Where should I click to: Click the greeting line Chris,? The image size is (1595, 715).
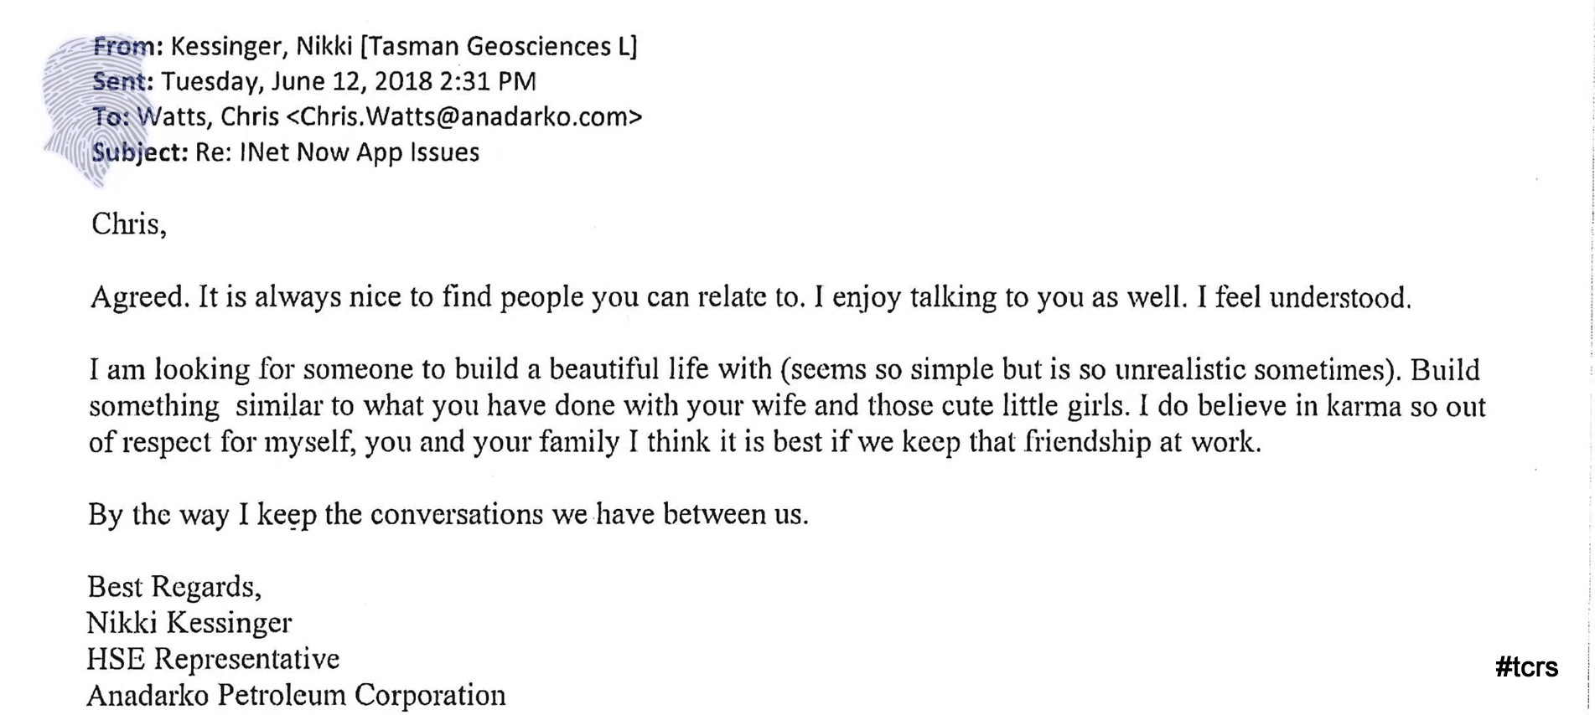129,224
